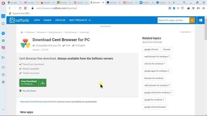Click the page vertical scrollbar
207x116 pixels.
point(206,29)
